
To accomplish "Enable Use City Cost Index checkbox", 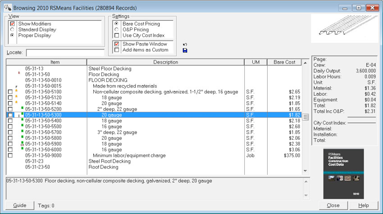I will point(117,35).
